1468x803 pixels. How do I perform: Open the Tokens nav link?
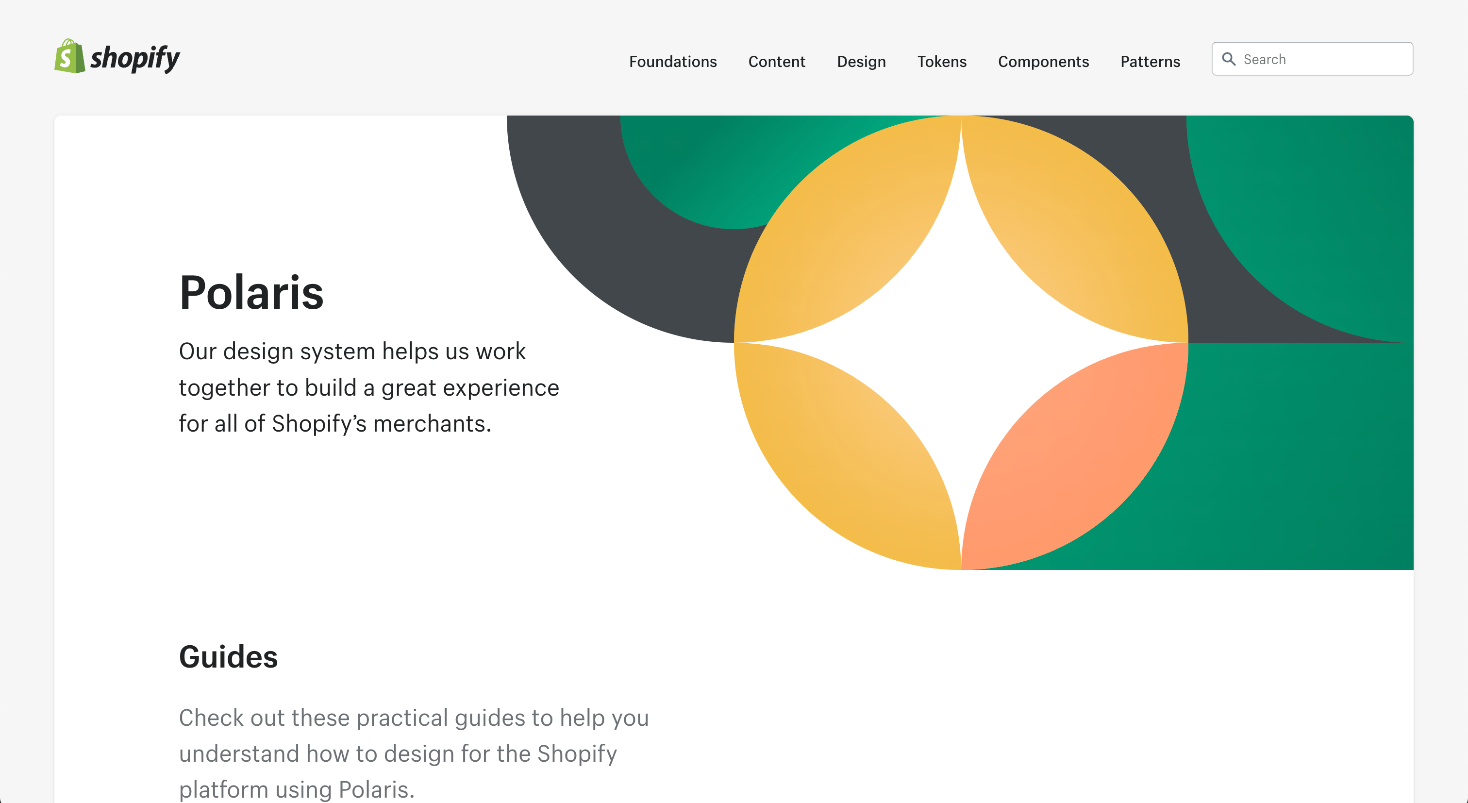coord(941,62)
